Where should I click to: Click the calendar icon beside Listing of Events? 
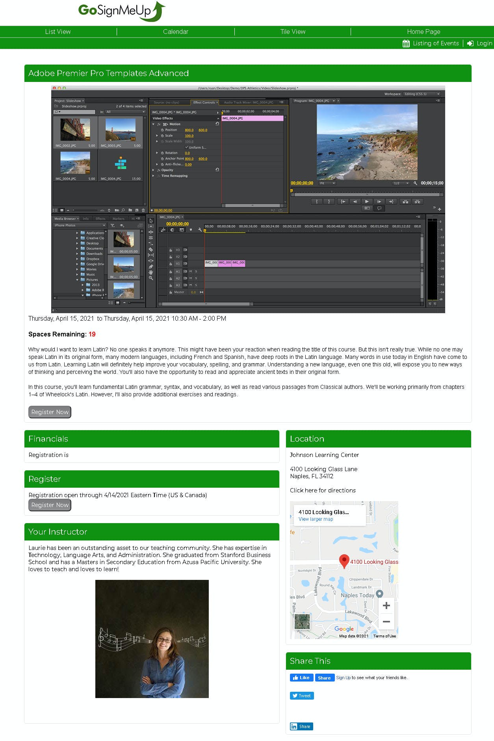[x=406, y=43]
